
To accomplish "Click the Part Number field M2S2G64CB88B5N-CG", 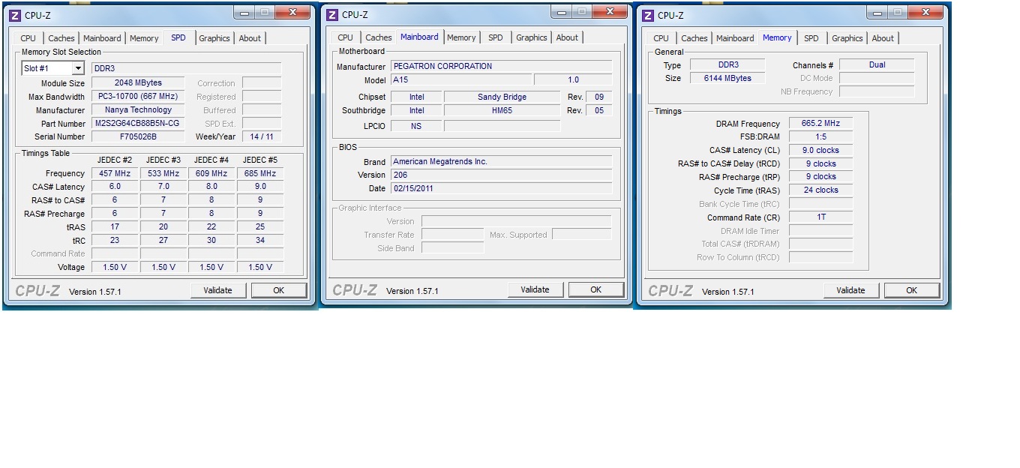I will tap(137, 123).
